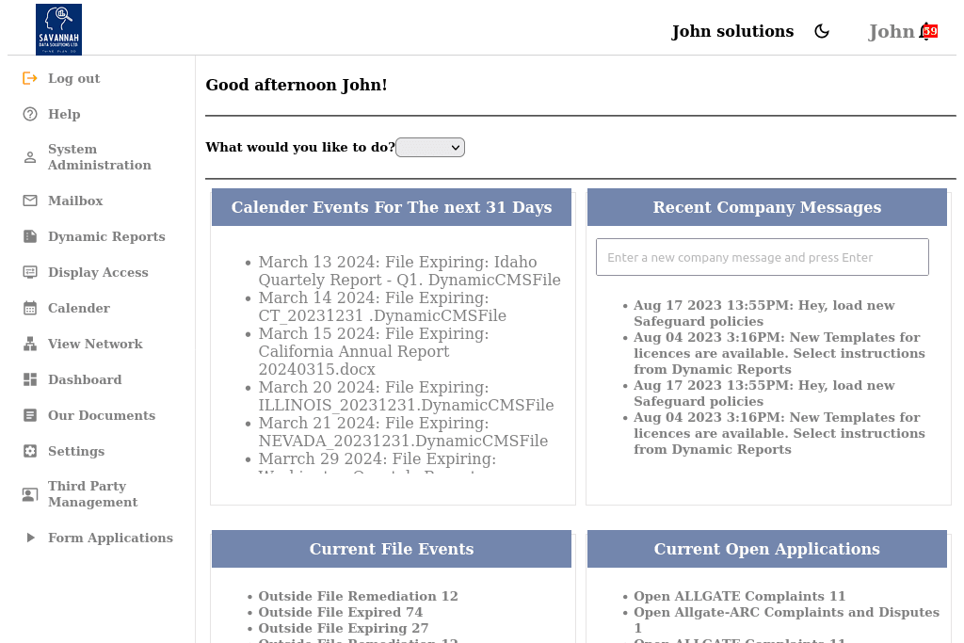Image resolution: width=964 pixels, height=643 pixels.
Task: Open the 'What would you like to do' dropdown
Action: coord(430,148)
